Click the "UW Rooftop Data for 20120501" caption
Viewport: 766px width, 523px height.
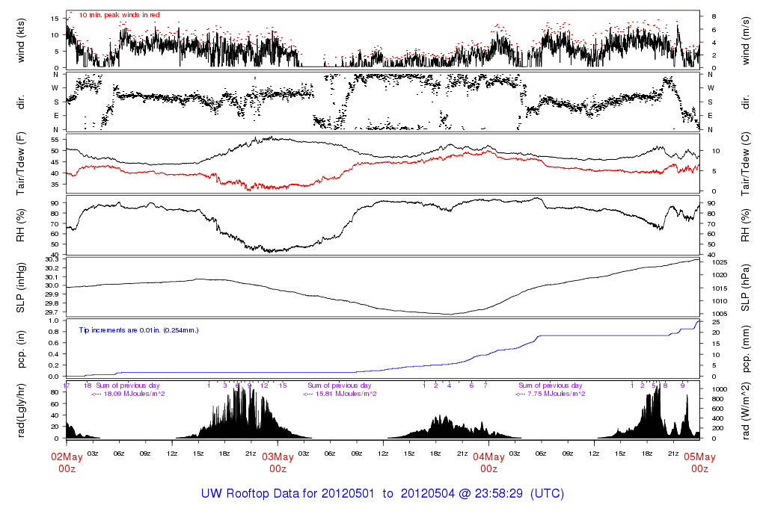point(287,493)
